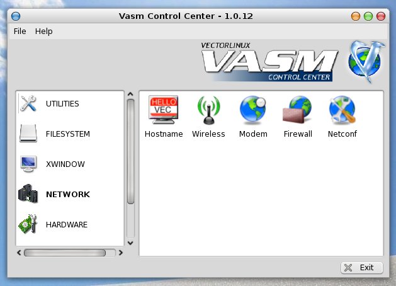This screenshot has height=286, width=396.
Task: Open the Help menu
Action: (43, 31)
